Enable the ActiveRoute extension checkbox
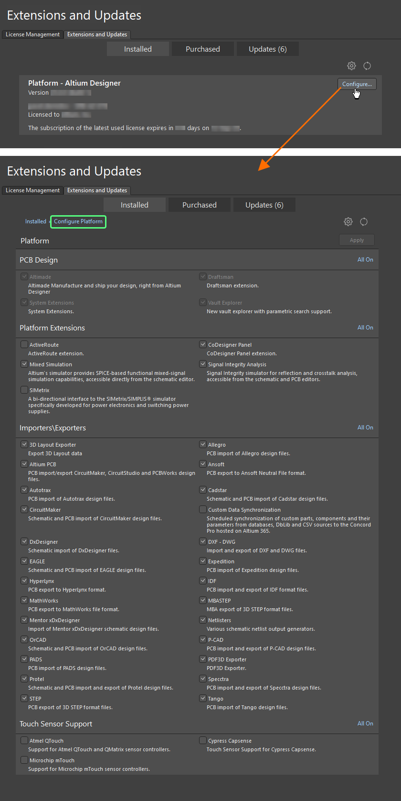 click(x=24, y=344)
